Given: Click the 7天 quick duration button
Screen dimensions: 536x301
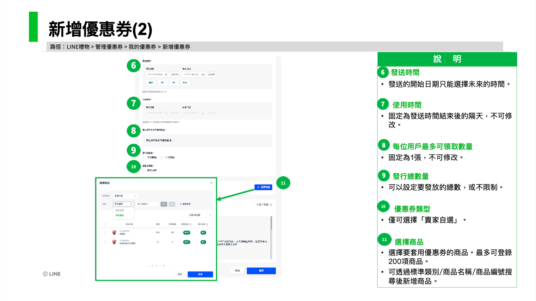Looking at the screenshot, I should point(173,83).
